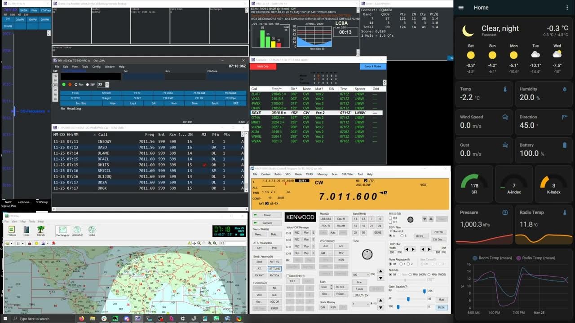Click the Islands palm tree icon
The width and height of the screenshot is (575, 323).
(41, 231)
